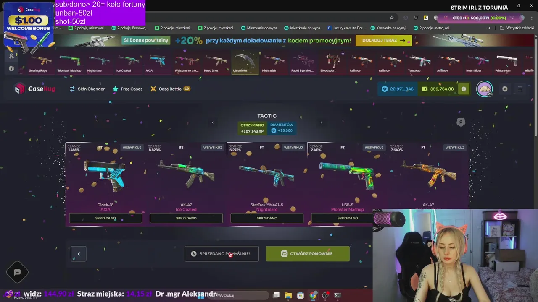This screenshot has width=538, height=302.
Task: Open the CaseHug logo home link
Action: click(x=35, y=89)
